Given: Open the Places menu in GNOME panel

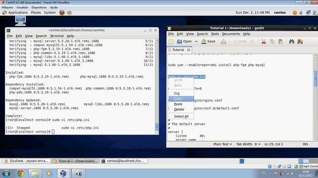Looking at the screenshot, I should pyautogui.click(x=36, y=12).
